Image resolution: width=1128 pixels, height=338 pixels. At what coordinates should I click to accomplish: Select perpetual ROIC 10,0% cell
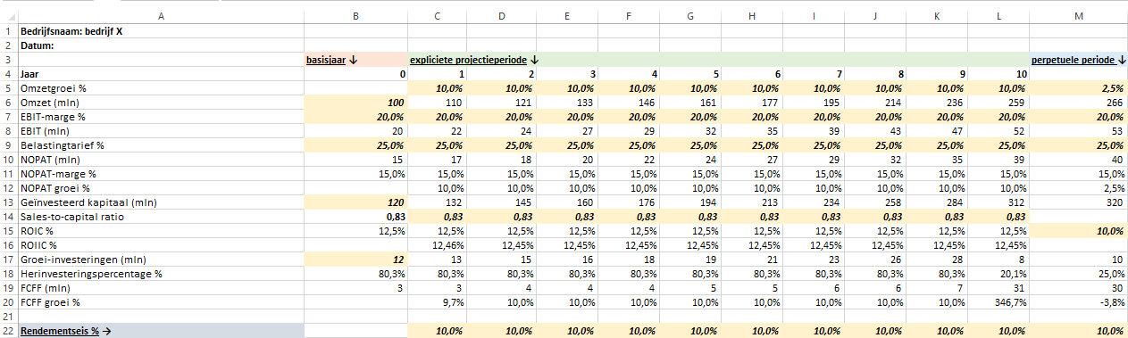coord(1079,231)
